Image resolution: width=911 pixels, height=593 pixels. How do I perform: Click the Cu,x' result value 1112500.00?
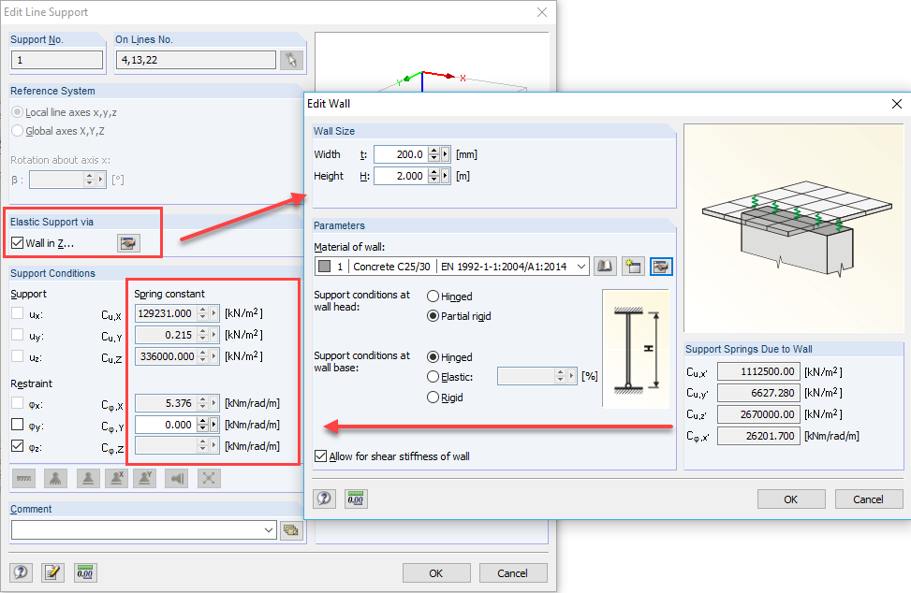[758, 371]
